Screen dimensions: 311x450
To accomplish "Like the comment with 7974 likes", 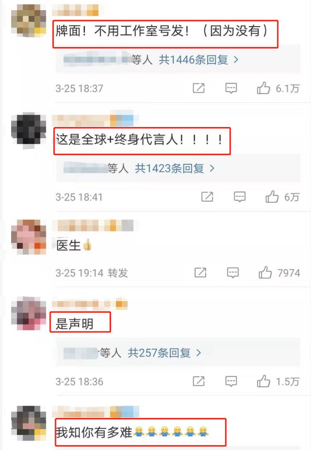I will click(x=265, y=272).
